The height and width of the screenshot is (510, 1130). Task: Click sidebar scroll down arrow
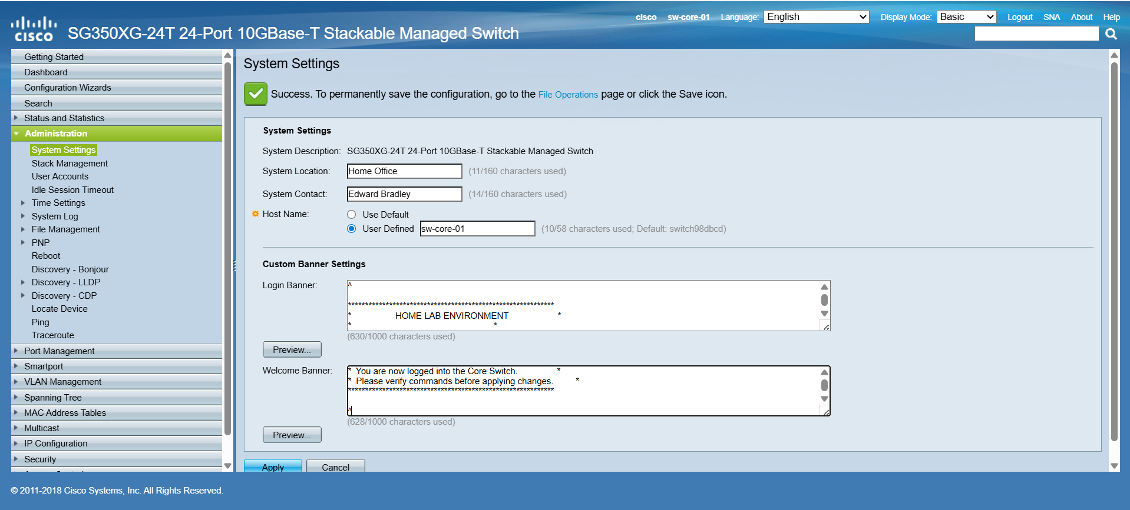227,465
